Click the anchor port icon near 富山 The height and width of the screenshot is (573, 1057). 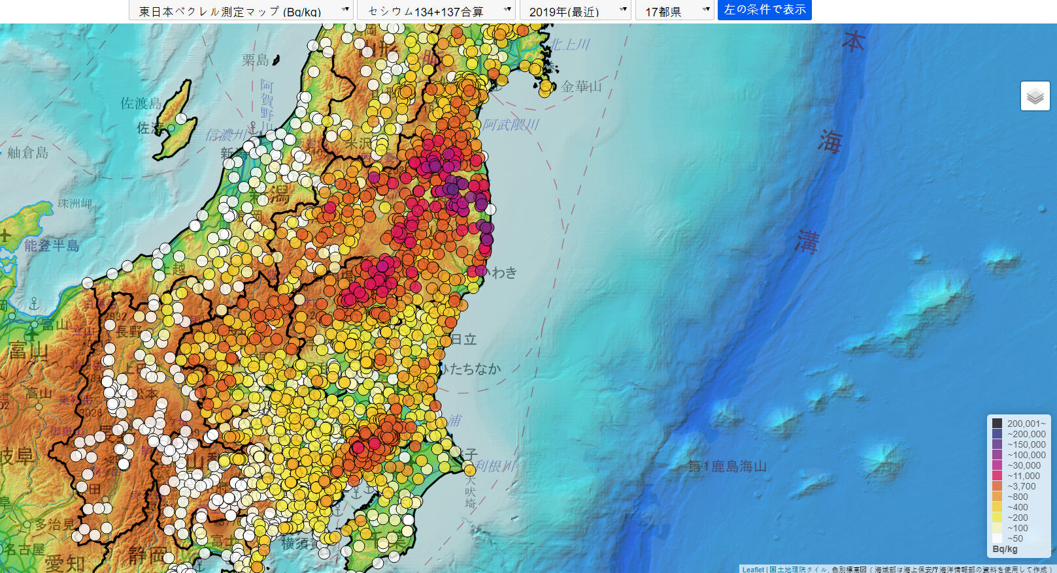[x=34, y=305]
